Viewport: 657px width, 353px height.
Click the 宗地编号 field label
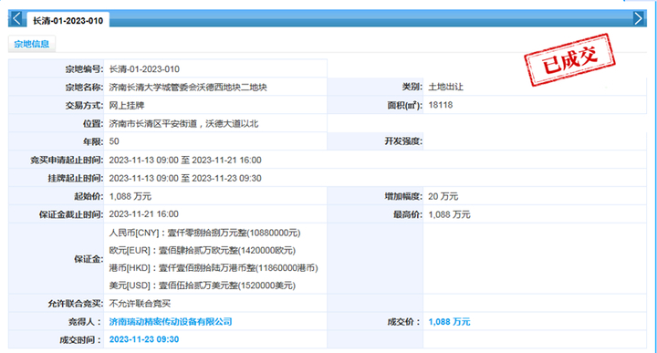(84, 69)
